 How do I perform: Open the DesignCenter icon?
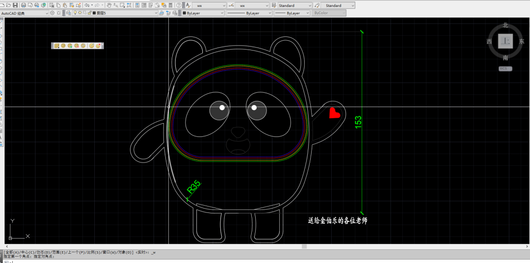click(144, 5)
